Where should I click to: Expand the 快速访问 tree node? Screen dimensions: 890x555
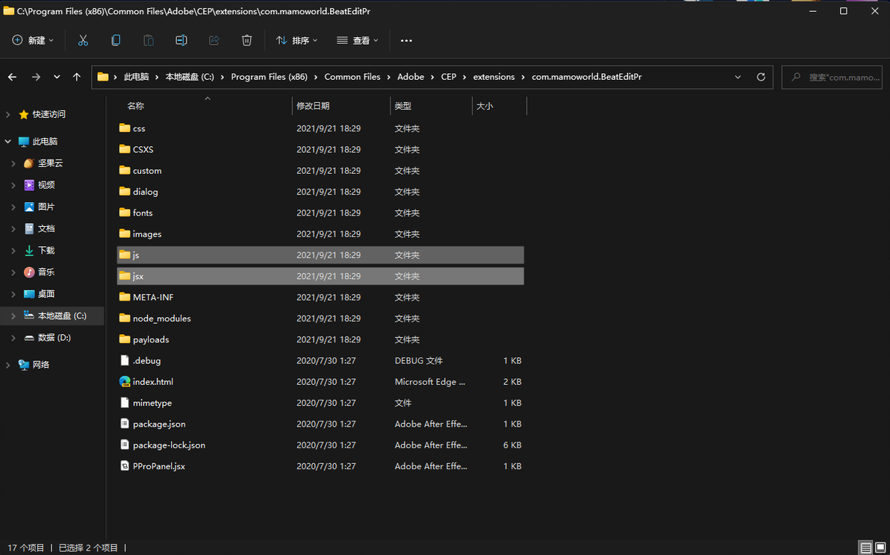pos(8,115)
